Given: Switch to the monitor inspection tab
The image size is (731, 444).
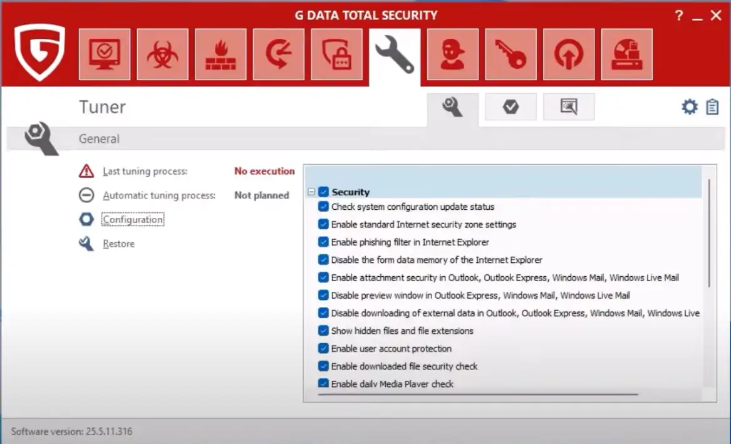Looking at the screenshot, I should [568, 107].
